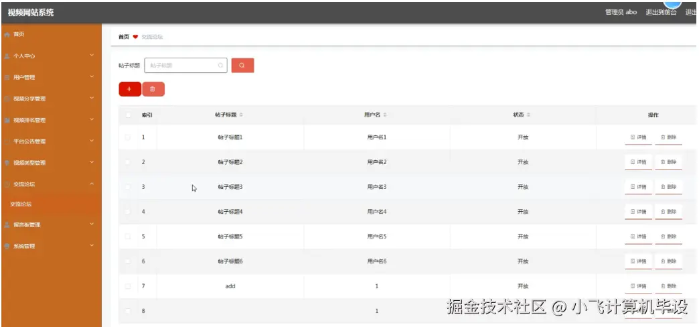Click cell 用户名5
This screenshot has width=699, height=327.
[x=377, y=237]
